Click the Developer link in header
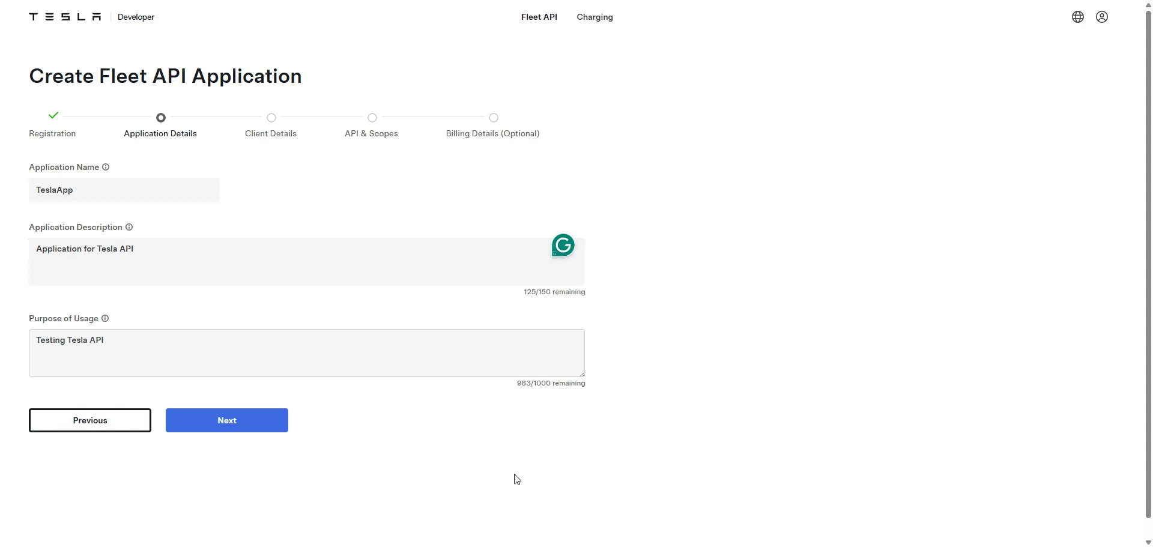Image resolution: width=1153 pixels, height=547 pixels. point(136,17)
